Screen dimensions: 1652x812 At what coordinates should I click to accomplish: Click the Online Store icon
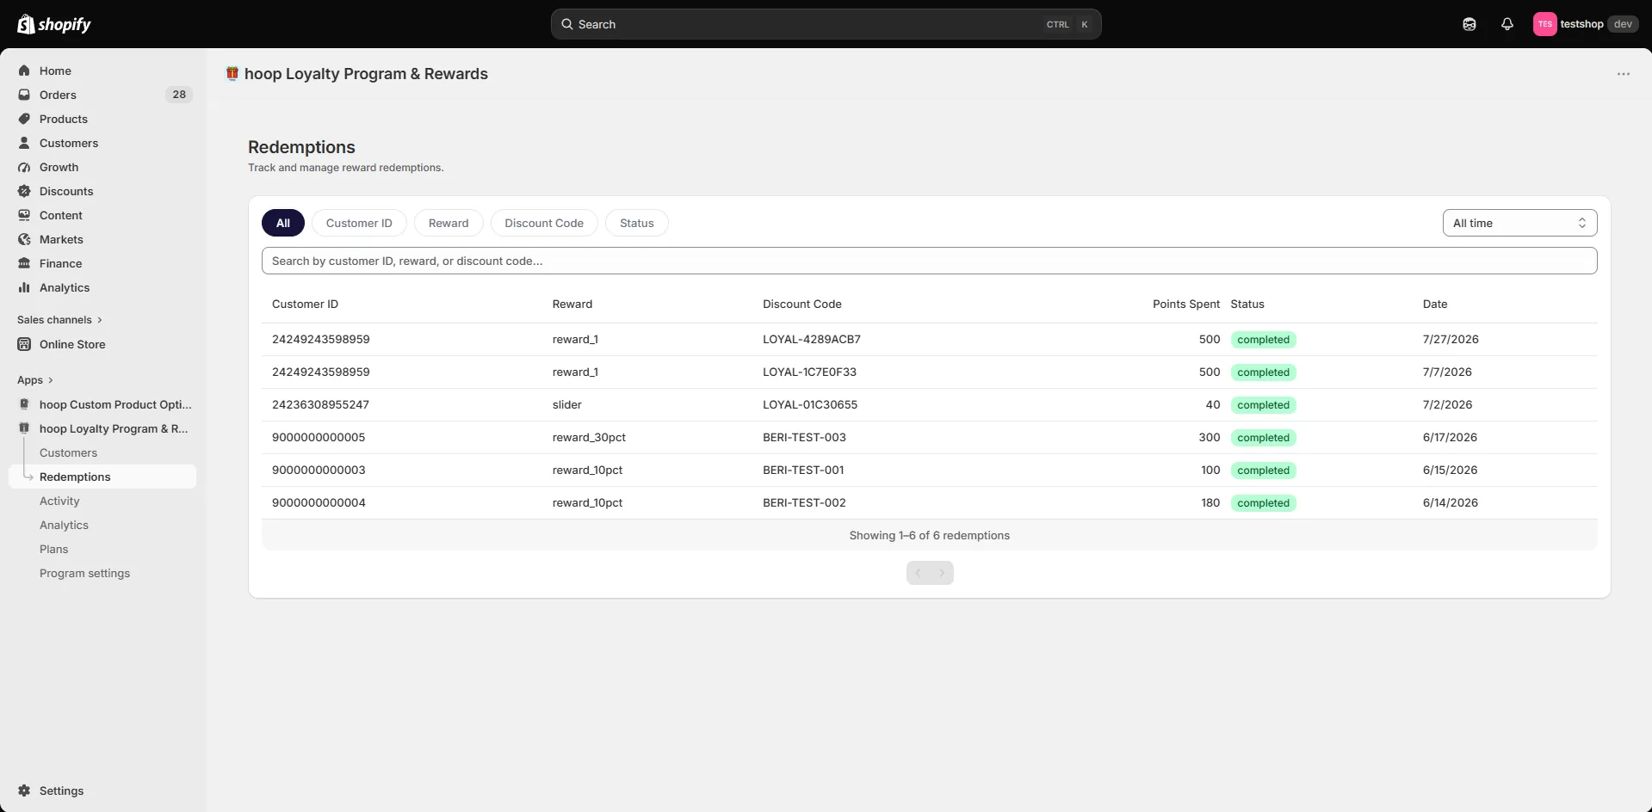(24, 344)
